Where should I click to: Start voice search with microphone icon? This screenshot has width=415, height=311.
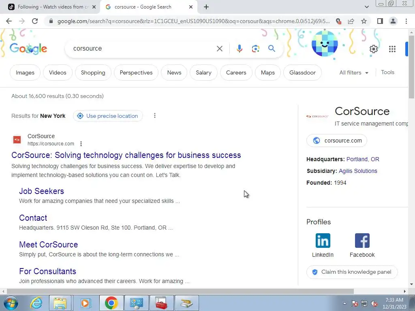tap(239, 49)
